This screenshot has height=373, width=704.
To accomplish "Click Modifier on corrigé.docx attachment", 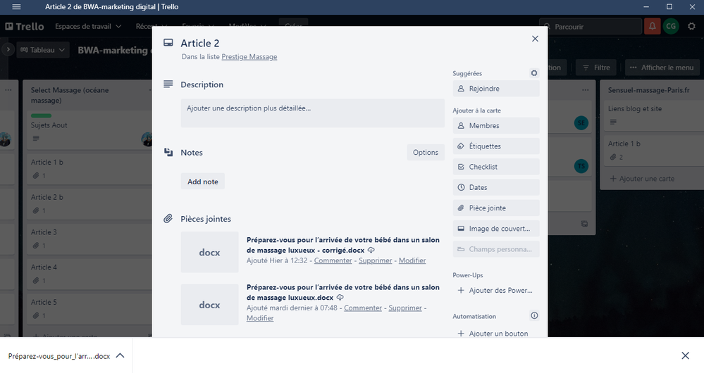I will pyautogui.click(x=412, y=260).
